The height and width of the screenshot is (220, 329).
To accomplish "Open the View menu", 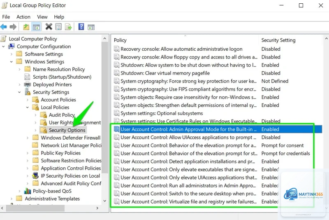I will coord(42,17).
